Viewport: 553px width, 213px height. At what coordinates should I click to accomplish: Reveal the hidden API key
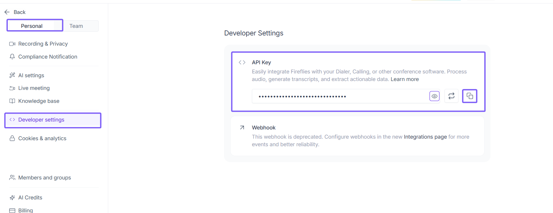click(434, 96)
